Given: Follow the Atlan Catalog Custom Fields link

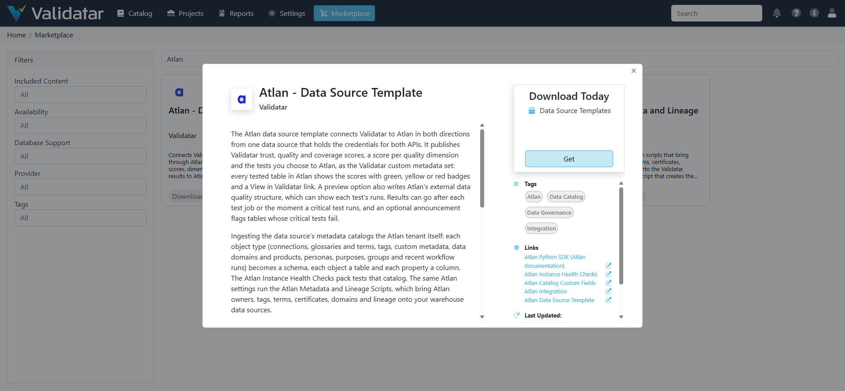Looking at the screenshot, I should (560, 283).
